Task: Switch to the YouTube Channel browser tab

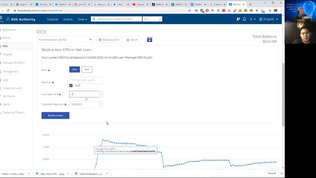Action: (140, 4)
